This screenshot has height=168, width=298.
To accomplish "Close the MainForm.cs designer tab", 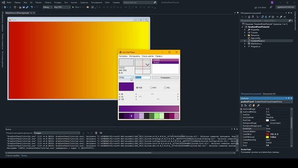I will click(x=34, y=13).
